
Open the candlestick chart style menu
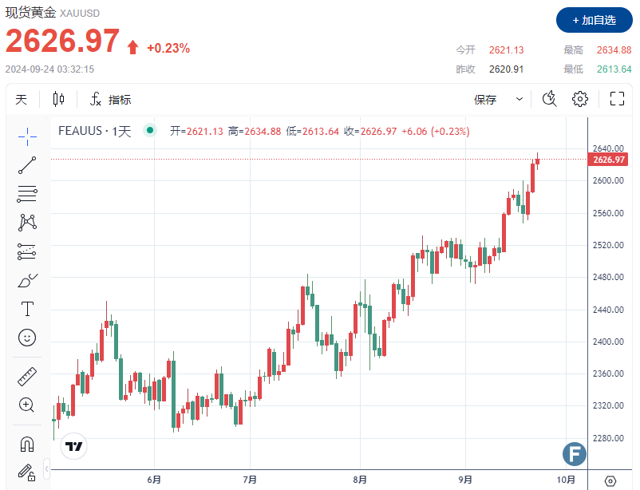coord(58,100)
